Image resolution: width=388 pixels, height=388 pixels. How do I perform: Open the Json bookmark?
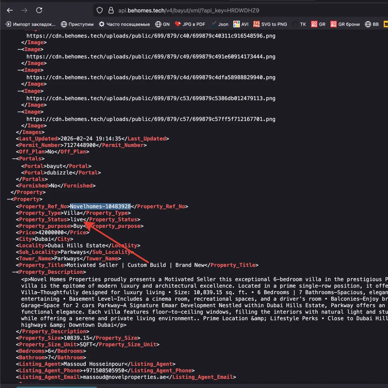pos(220,24)
